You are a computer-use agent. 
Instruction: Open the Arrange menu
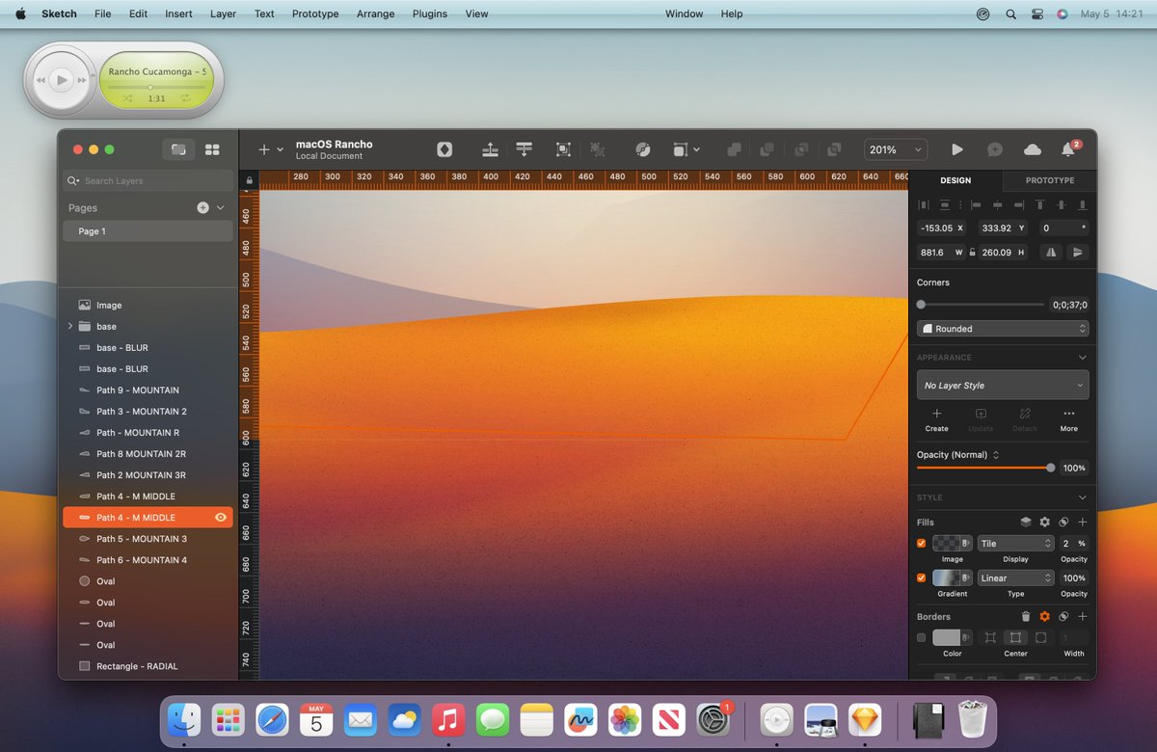point(375,13)
